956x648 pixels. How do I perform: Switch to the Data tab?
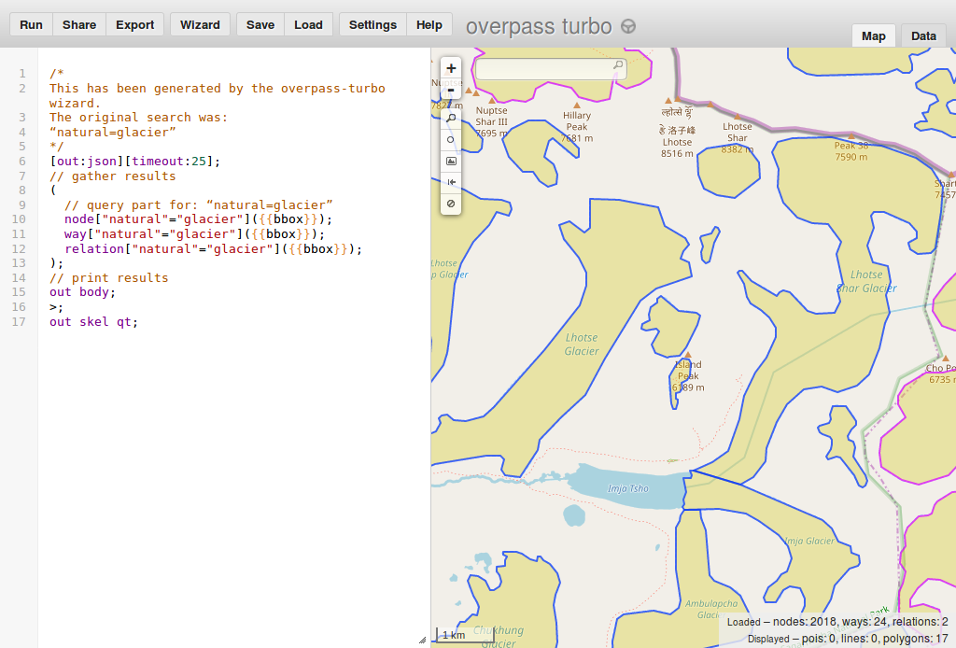coord(923,36)
